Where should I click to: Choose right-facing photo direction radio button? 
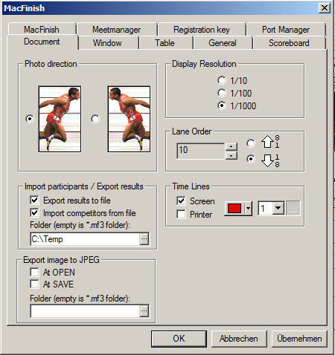coord(30,119)
